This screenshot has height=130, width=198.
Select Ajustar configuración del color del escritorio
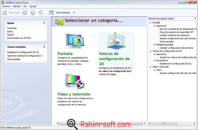click(178, 38)
